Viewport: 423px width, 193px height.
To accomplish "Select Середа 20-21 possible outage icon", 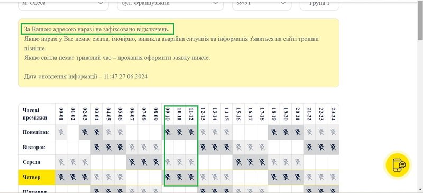I will 298,162.
